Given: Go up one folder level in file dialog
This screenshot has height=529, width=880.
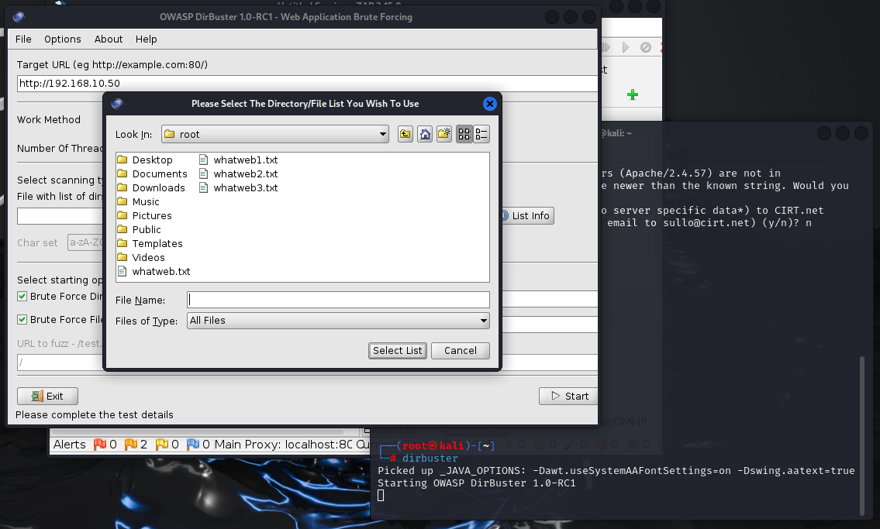Looking at the screenshot, I should click(405, 134).
